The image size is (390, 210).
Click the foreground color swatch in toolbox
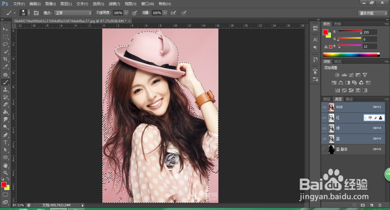coord(4,185)
